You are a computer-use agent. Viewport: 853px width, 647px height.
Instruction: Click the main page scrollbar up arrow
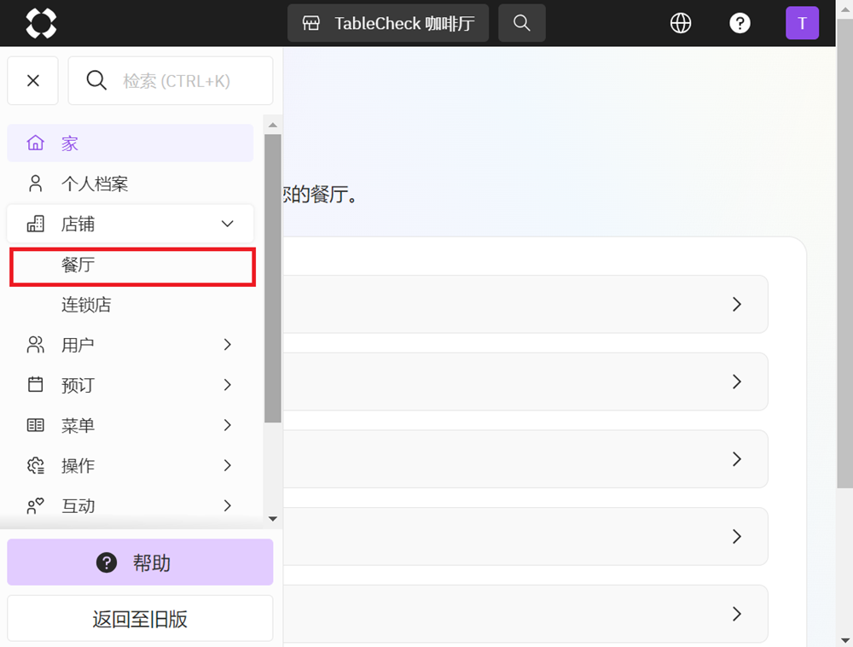pos(844,9)
